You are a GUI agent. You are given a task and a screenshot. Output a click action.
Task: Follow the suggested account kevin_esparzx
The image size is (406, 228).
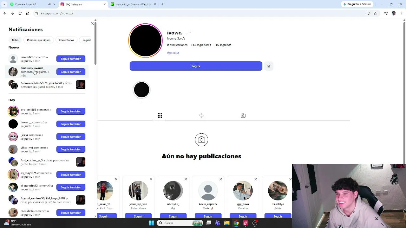pyautogui.click(x=208, y=216)
